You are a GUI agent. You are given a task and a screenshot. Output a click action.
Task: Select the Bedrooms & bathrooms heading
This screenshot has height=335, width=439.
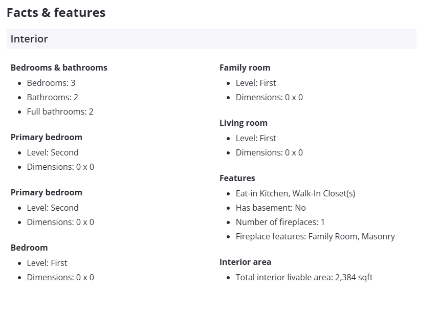click(59, 68)
